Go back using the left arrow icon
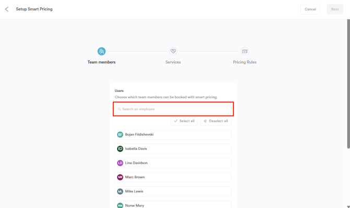Viewport: 350px width, 208px height. click(x=7, y=9)
